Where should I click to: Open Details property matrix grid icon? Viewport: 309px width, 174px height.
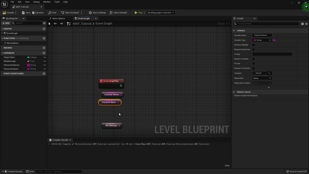pos(302,24)
